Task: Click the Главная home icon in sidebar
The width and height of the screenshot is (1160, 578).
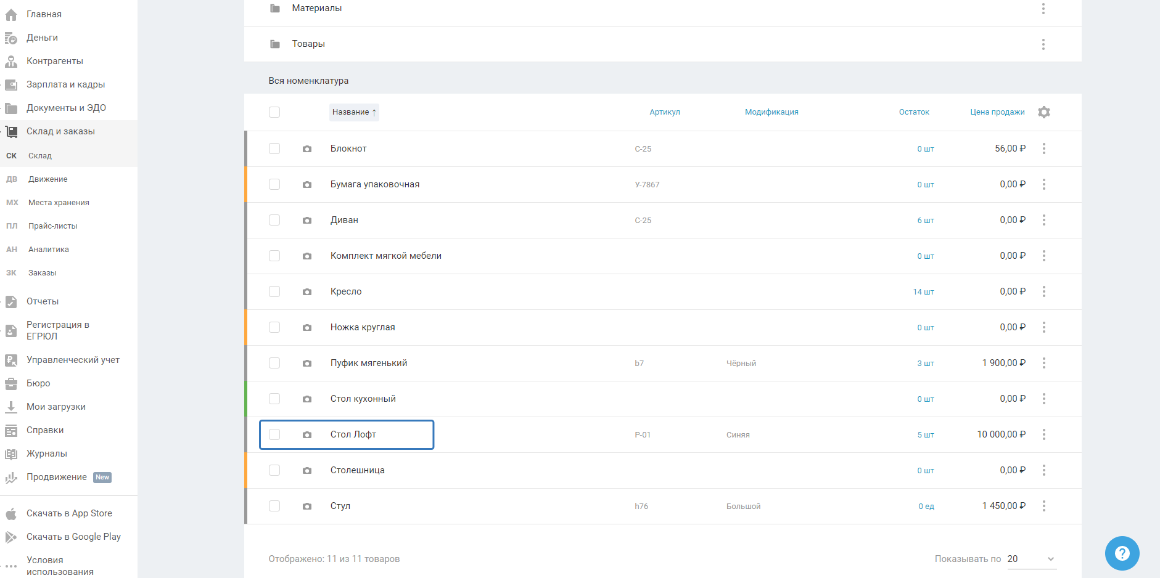Action: pos(11,14)
